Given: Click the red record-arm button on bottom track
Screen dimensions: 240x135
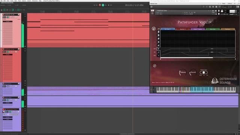Looking at the screenshot, I should pyautogui.click(x=4, y=109).
